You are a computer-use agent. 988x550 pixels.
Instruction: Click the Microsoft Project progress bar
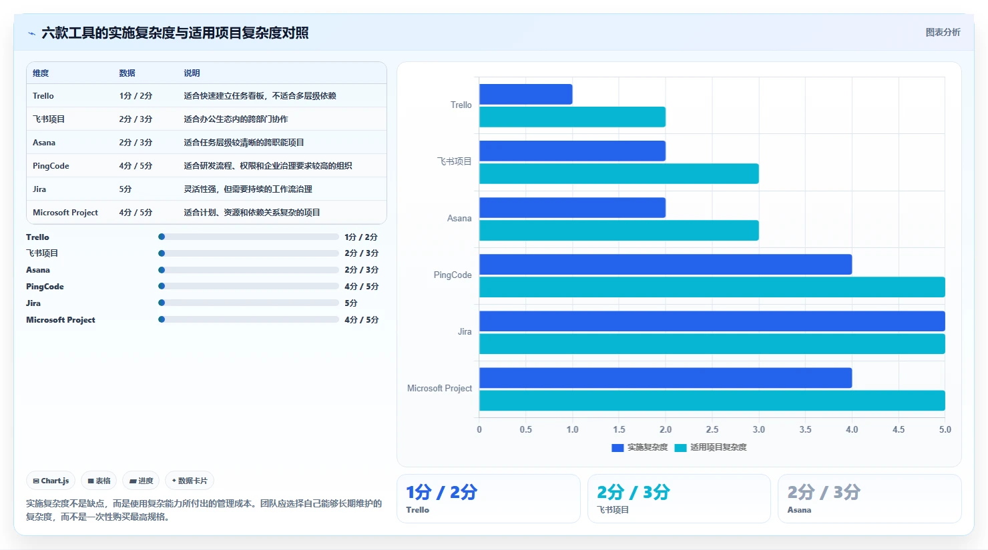click(248, 319)
